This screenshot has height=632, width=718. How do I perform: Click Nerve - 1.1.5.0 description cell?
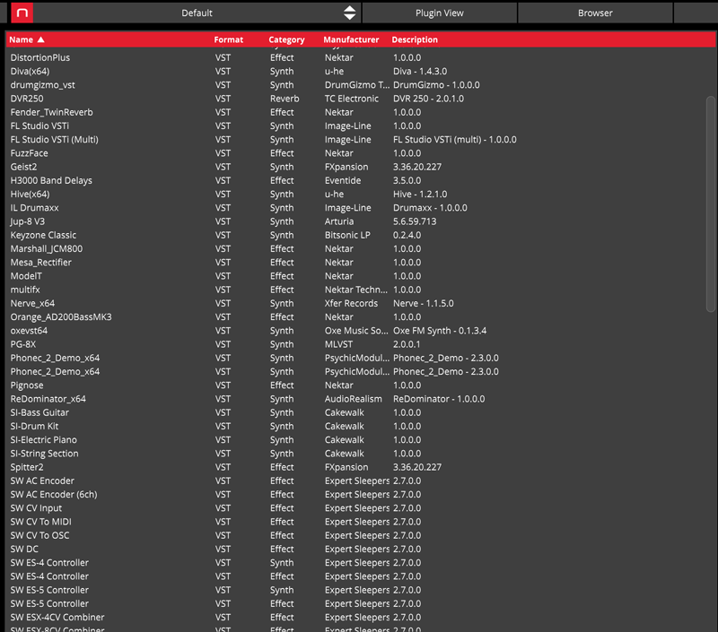point(423,304)
